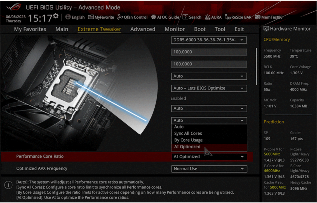Screen dimensions: 317x203
Task: Open the Optimized AVX Frequency Normal Use dropdown
Action: click(x=209, y=169)
